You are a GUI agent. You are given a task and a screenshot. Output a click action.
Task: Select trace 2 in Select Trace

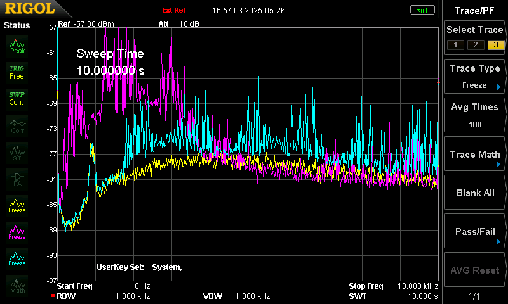476,45
